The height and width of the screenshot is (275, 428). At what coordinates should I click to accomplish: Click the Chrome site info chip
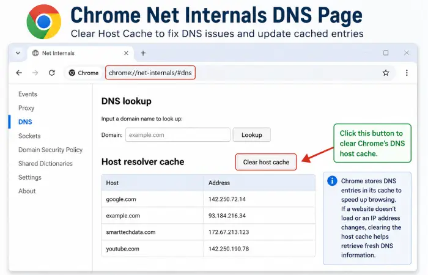tap(84, 73)
